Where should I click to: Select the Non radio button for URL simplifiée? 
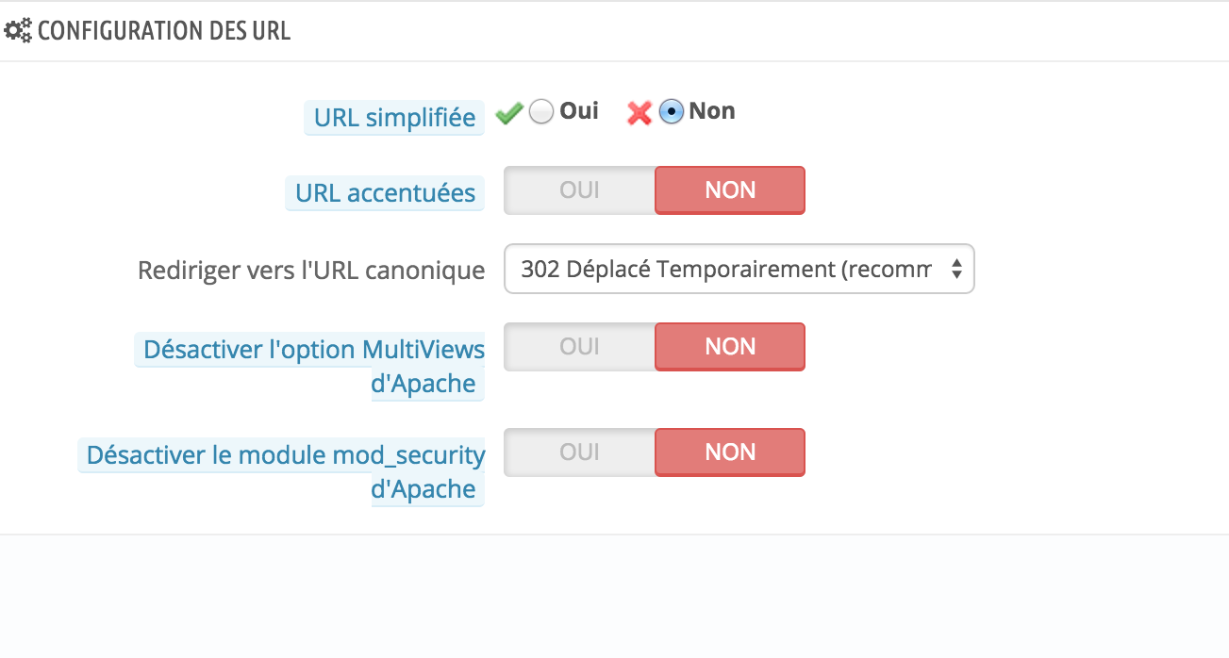coord(671,112)
